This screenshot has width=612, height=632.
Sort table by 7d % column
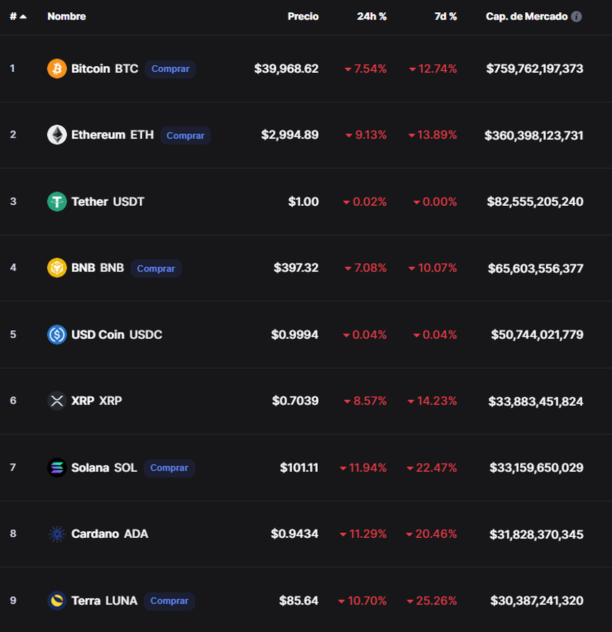pos(445,16)
